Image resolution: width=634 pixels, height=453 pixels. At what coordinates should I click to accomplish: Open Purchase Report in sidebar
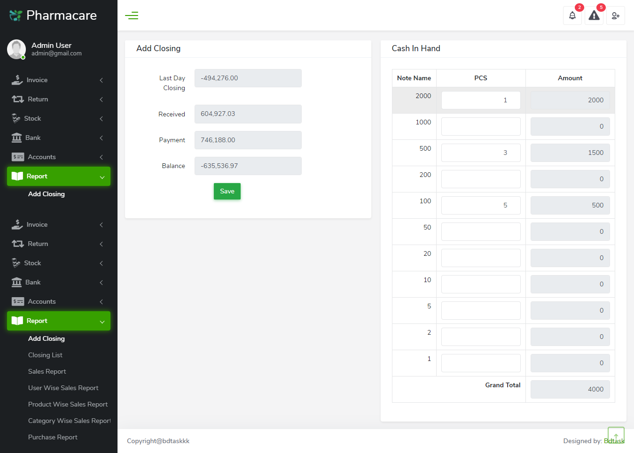53,438
